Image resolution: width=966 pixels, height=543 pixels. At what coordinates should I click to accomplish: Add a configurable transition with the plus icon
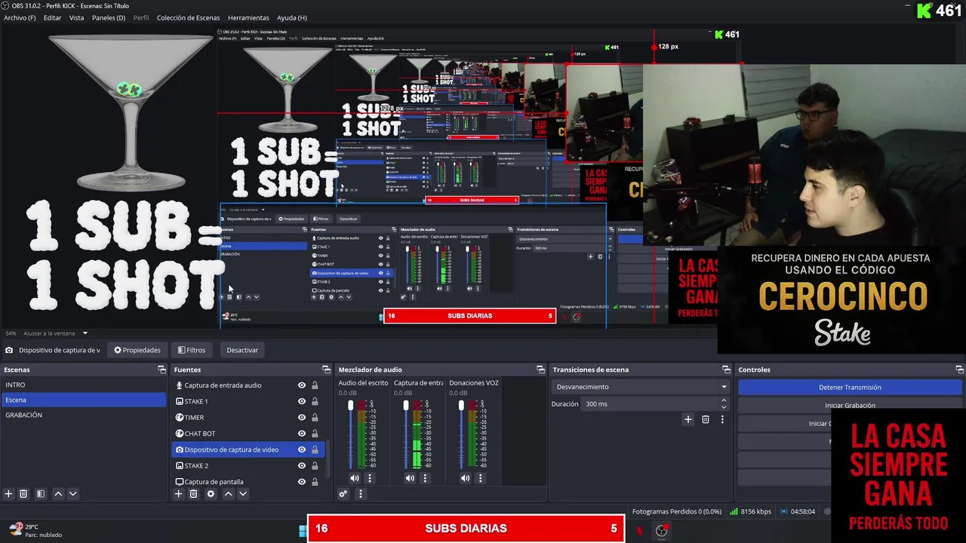pyautogui.click(x=688, y=419)
